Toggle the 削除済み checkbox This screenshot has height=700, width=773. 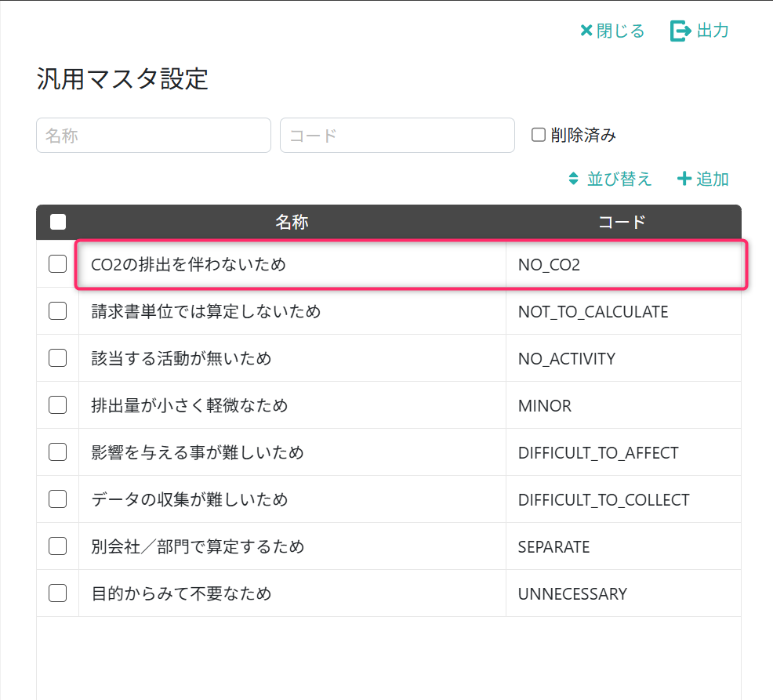(x=539, y=135)
